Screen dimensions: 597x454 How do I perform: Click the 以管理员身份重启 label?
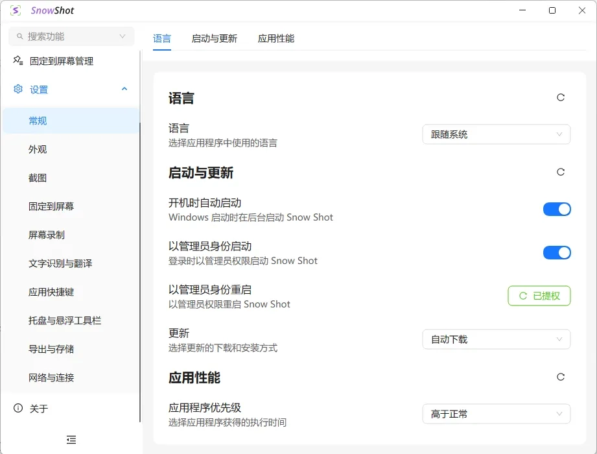[210, 290]
